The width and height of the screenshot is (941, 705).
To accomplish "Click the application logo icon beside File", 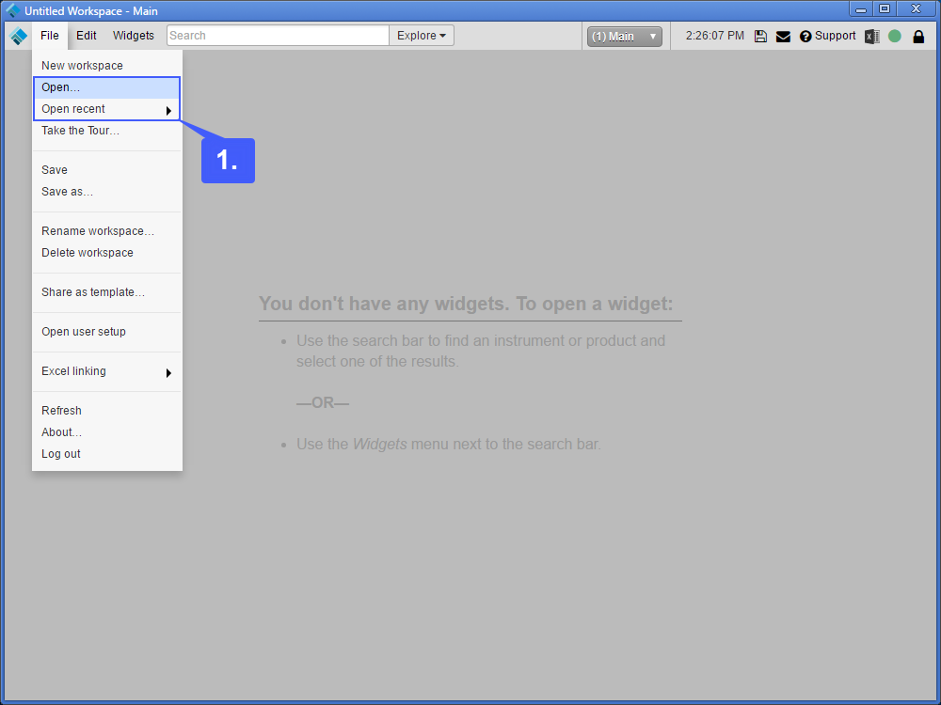I will (x=19, y=36).
